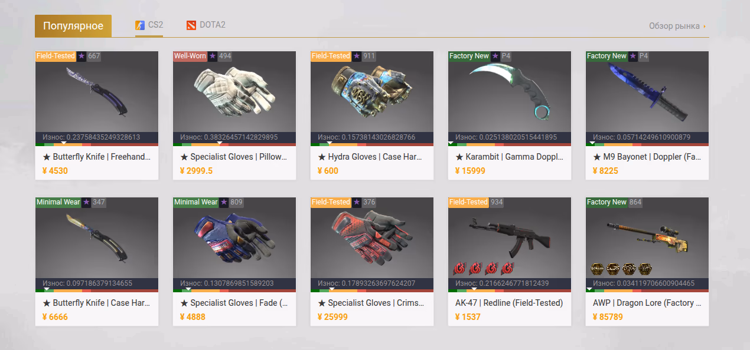750x350 pixels.
Task: Click the Factory New label on AWP Dragon Lore
Action: pyautogui.click(x=606, y=202)
